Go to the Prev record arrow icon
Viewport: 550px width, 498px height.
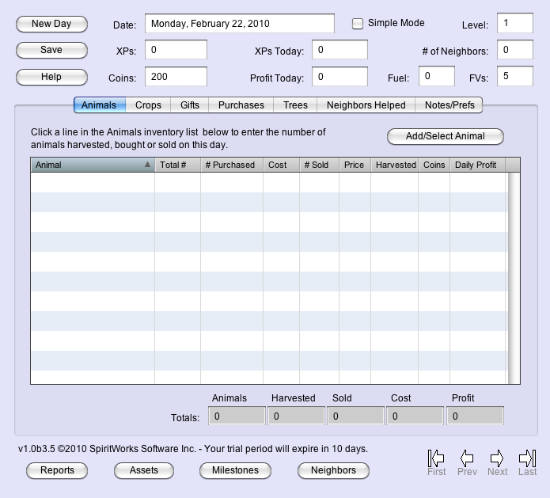coord(467,458)
